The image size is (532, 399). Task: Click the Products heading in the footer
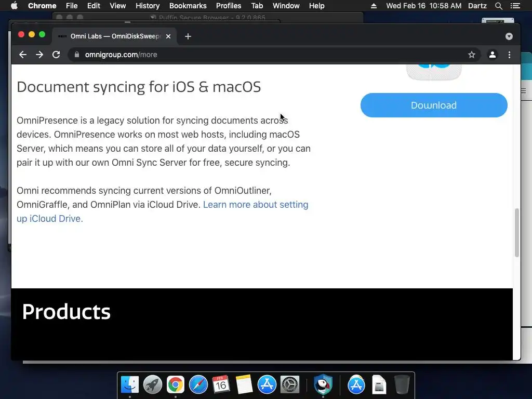pos(66,312)
